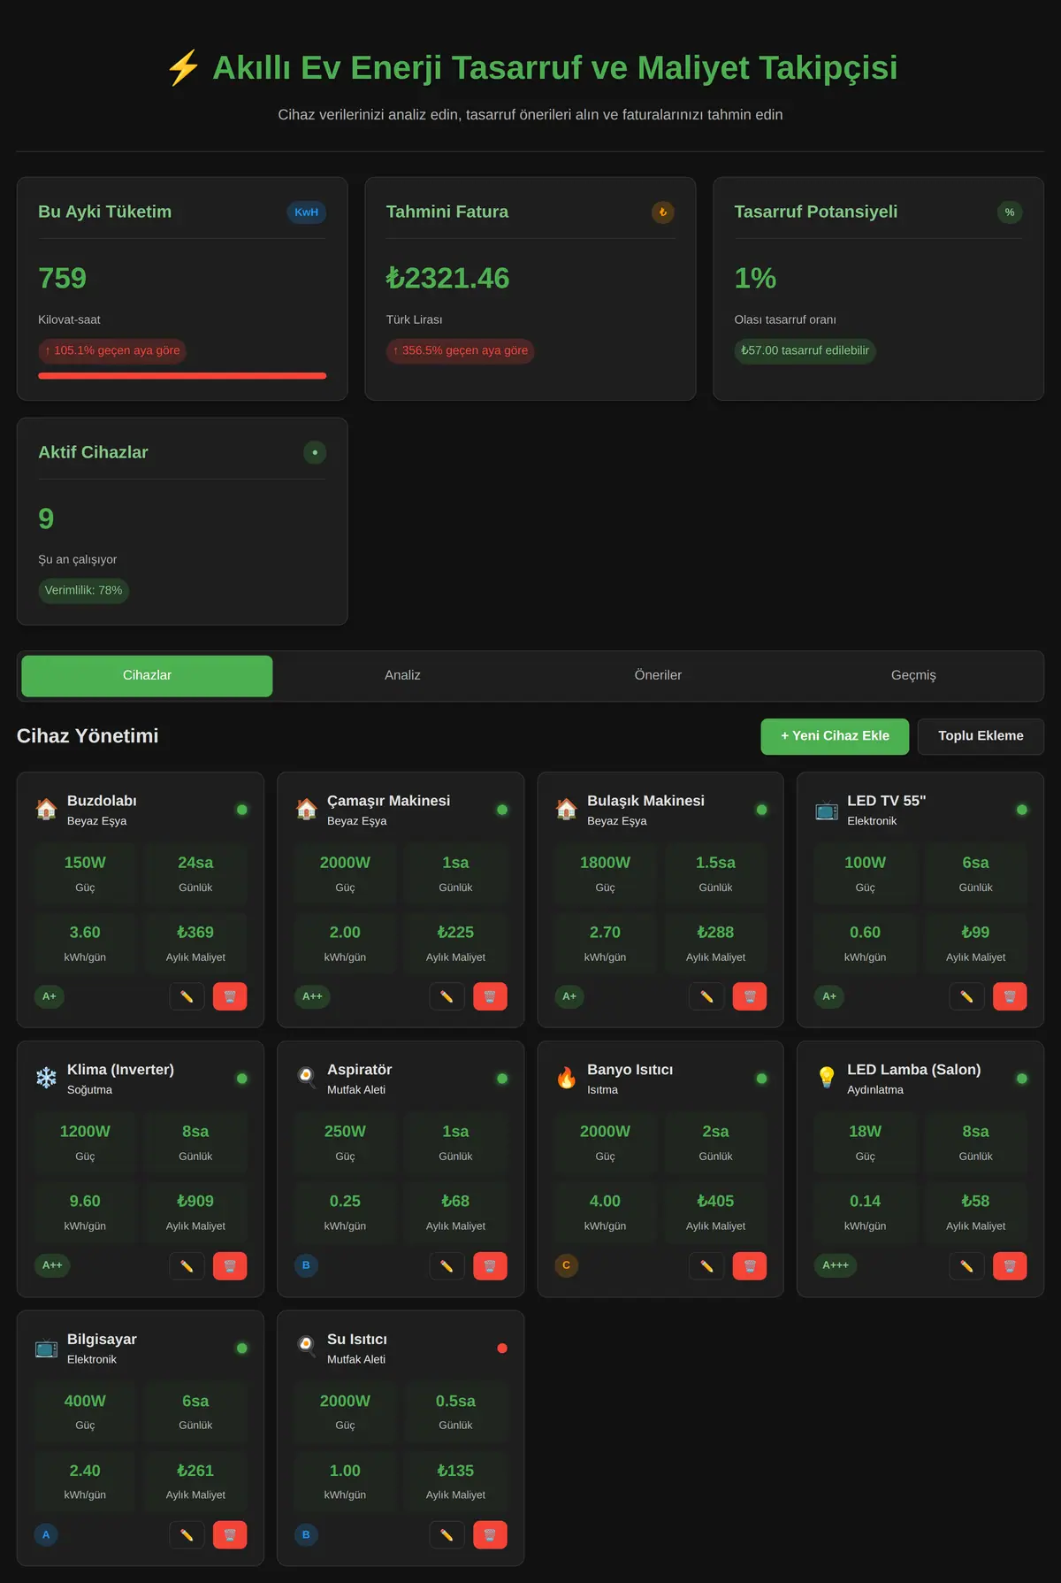Delete the Bulaşık Makinesi device
1061x1583 pixels.
click(x=750, y=996)
